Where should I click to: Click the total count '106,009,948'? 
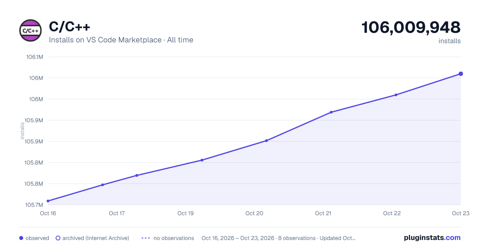click(x=411, y=27)
